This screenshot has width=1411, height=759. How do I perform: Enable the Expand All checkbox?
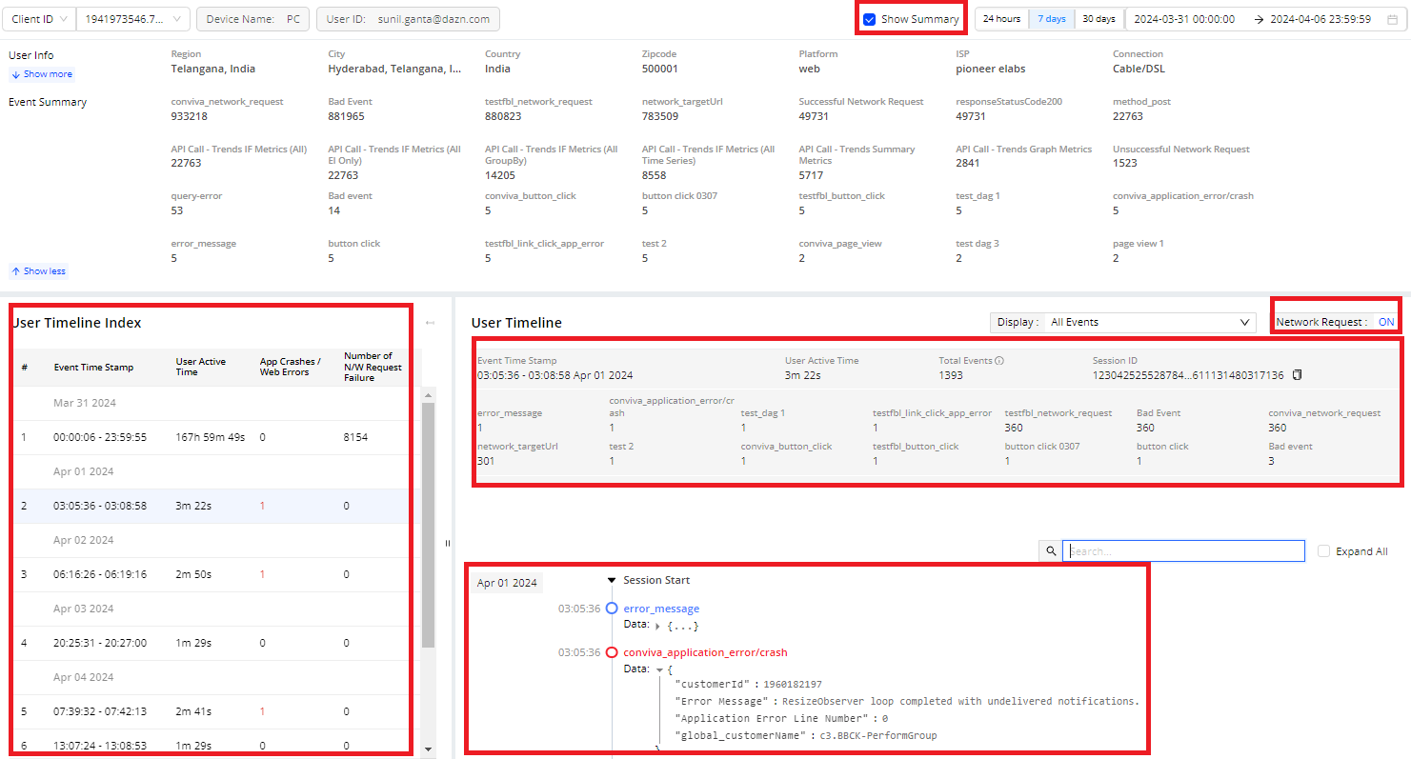[1323, 551]
